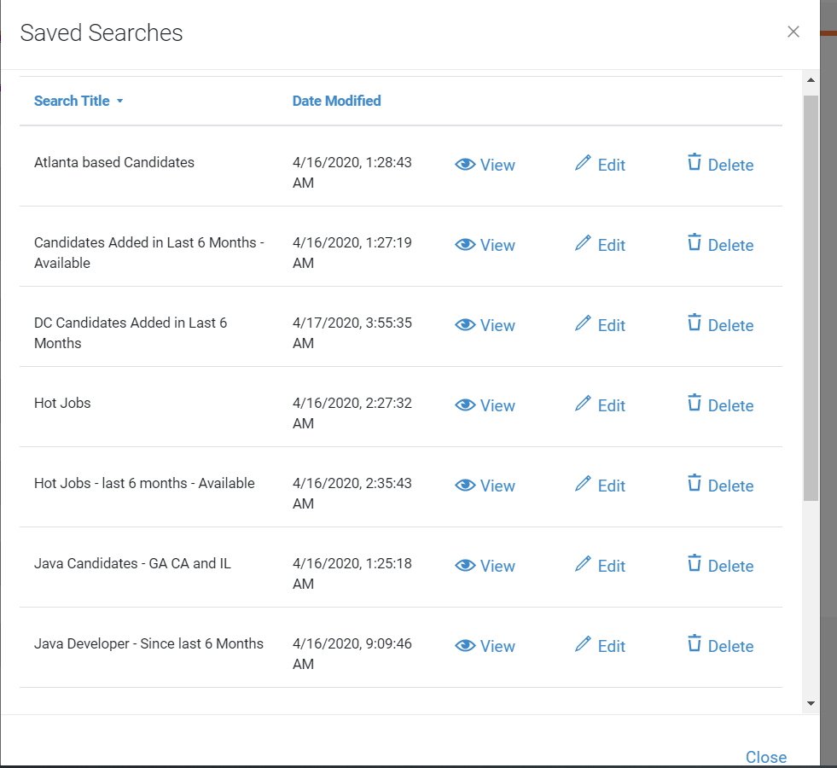Delete Hot Jobs - last 6 months search
837x768 pixels.
pyautogui.click(x=720, y=486)
